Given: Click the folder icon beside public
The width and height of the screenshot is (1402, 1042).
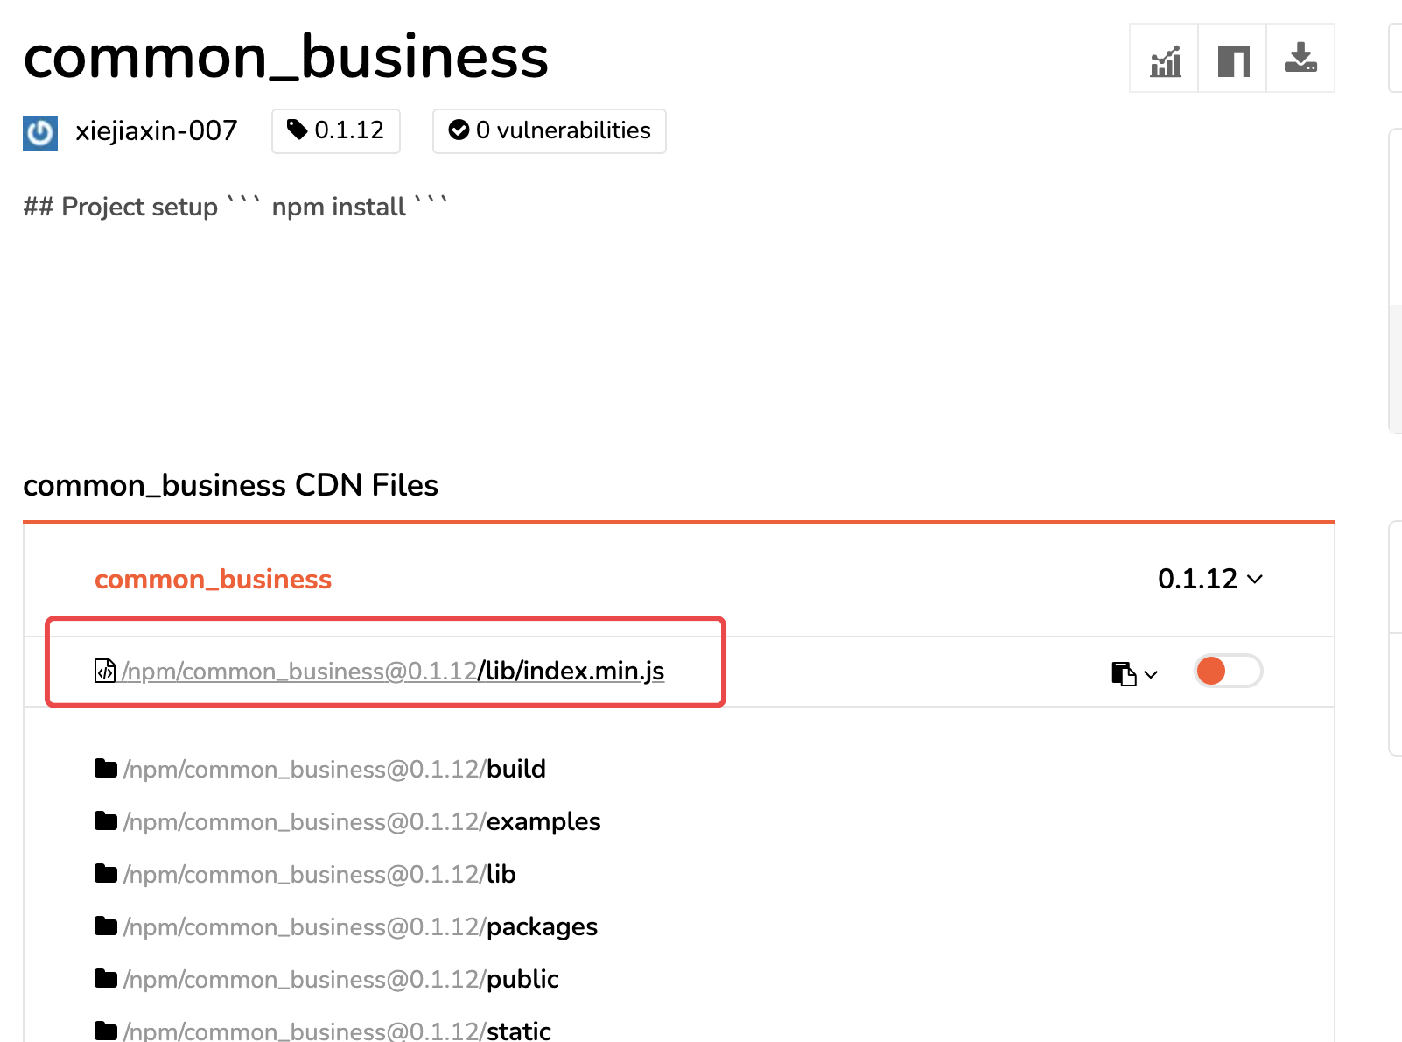Looking at the screenshot, I should pyautogui.click(x=106, y=979).
